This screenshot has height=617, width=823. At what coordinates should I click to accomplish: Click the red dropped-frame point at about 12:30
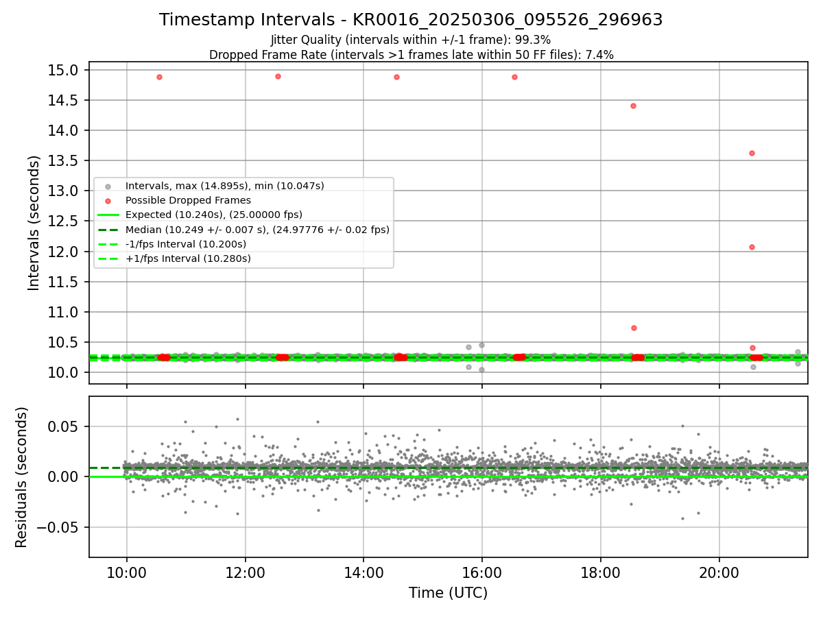[x=278, y=76]
